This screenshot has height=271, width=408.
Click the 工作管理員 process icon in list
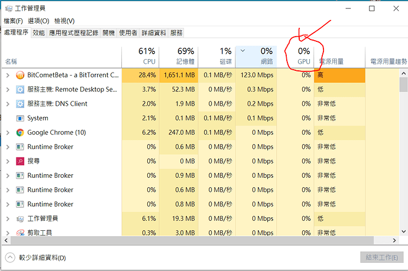(x=20, y=218)
